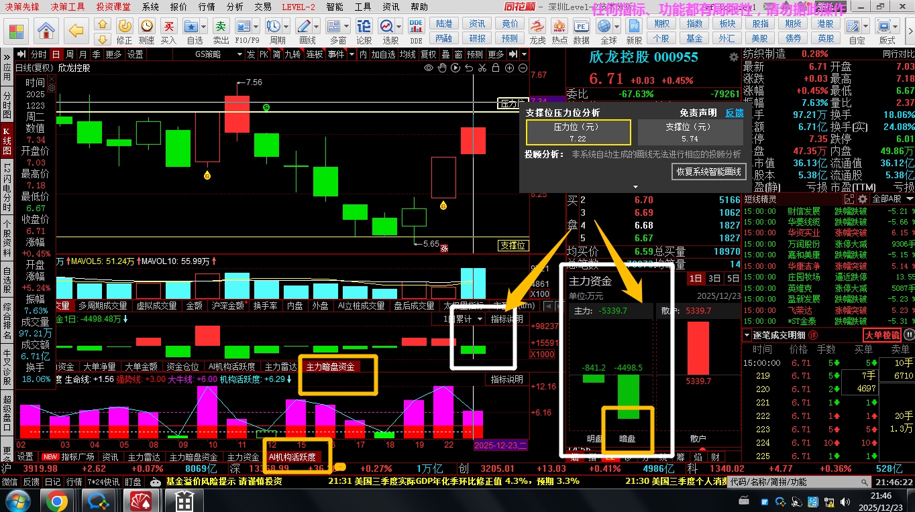Switch to the 换手率 indicator tab
Viewport: 915px width, 512px height.
click(266, 306)
